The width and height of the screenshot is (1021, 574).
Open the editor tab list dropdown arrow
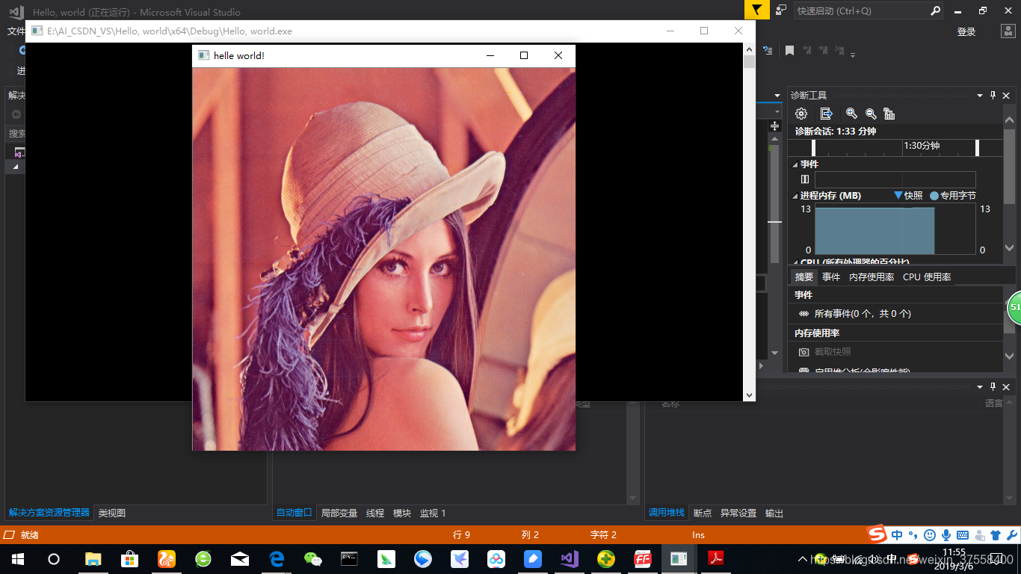point(777,96)
